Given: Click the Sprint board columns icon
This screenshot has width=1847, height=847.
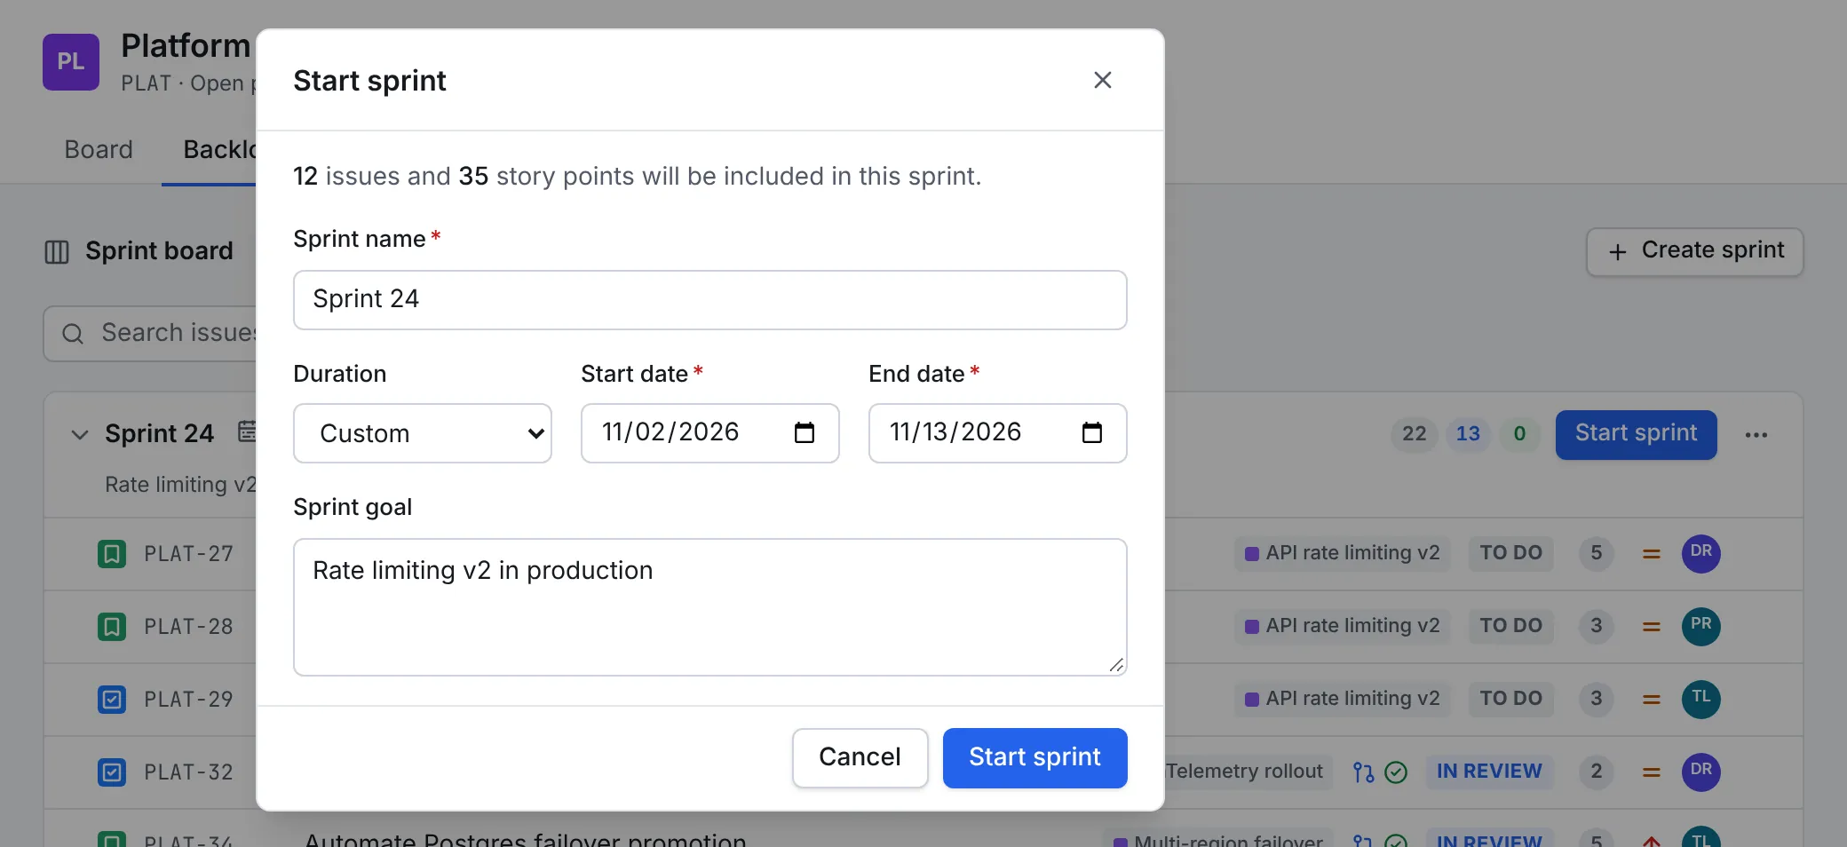Looking at the screenshot, I should [57, 252].
